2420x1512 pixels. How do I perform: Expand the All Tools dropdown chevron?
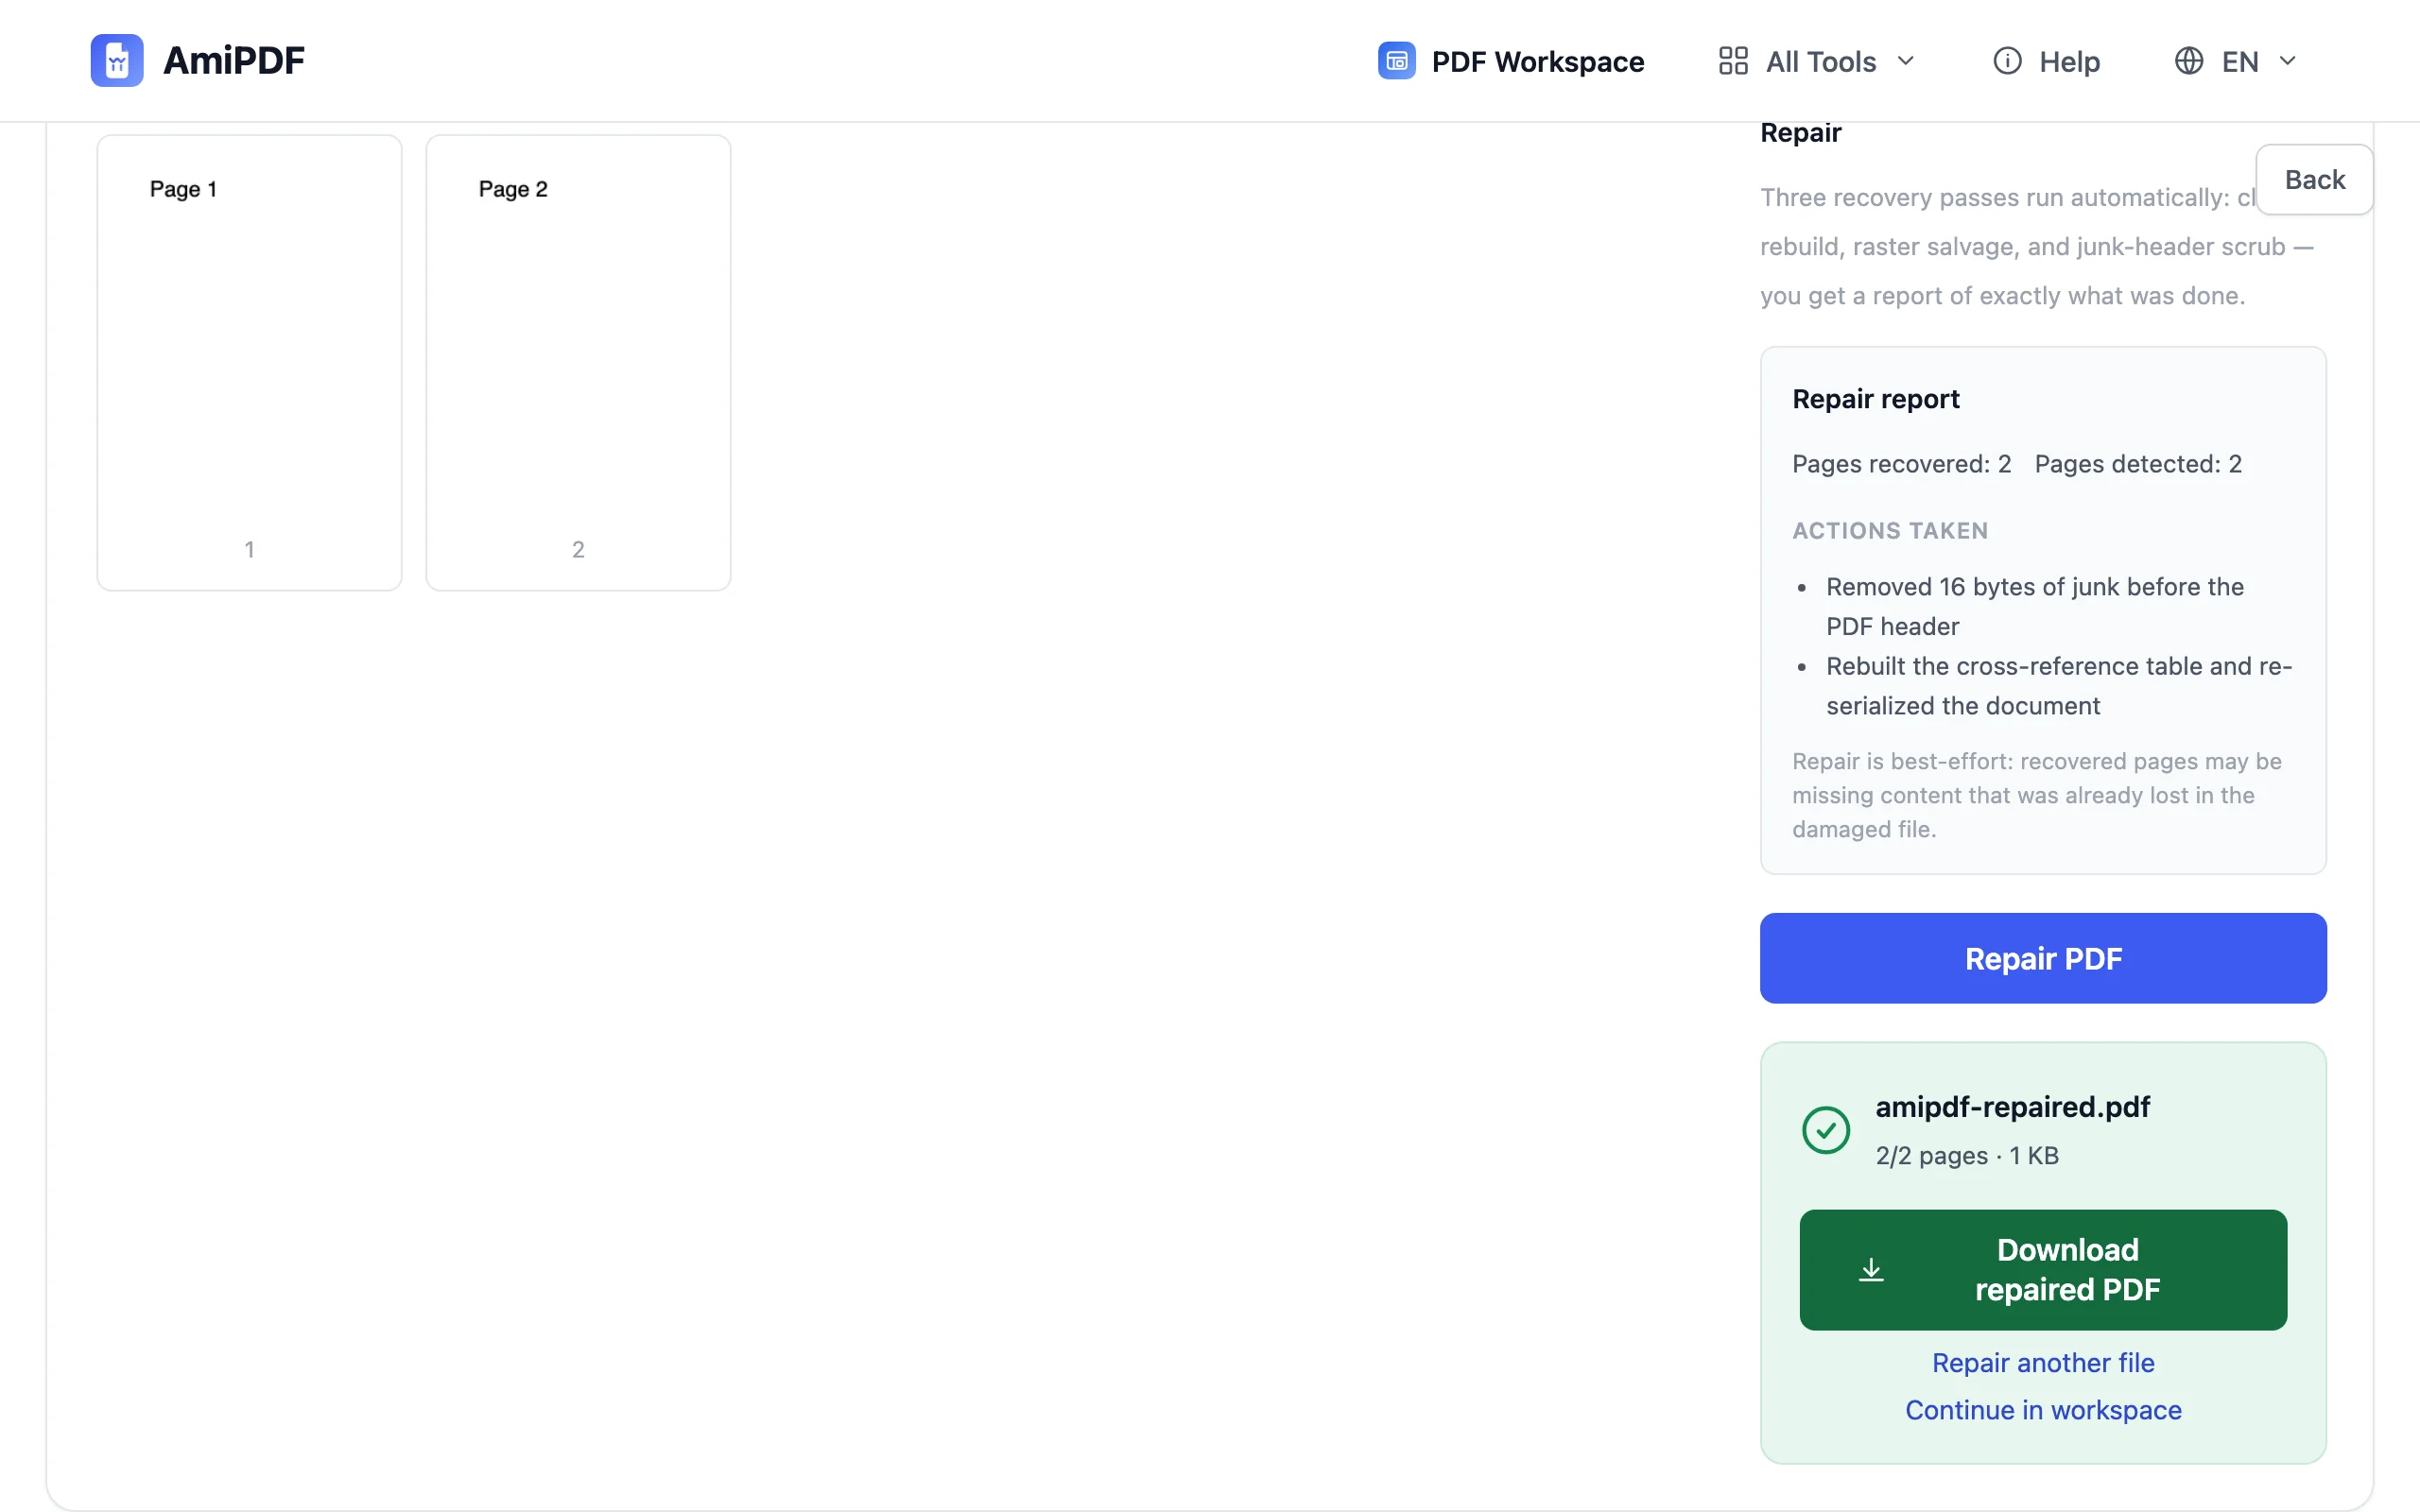click(1906, 61)
